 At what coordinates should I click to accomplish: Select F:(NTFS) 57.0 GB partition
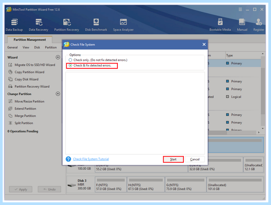[x=111, y=184]
